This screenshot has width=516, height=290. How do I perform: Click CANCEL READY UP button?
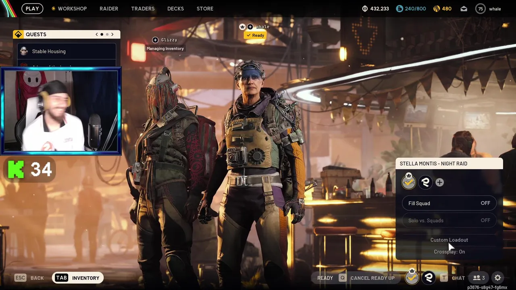point(367,278)
